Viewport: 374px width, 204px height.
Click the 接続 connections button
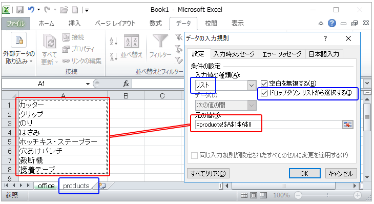click(x=73, y=37)
